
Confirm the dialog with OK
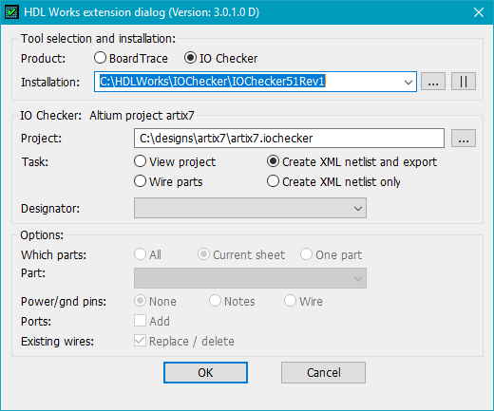pyautogui.click(x=205, y=373)
